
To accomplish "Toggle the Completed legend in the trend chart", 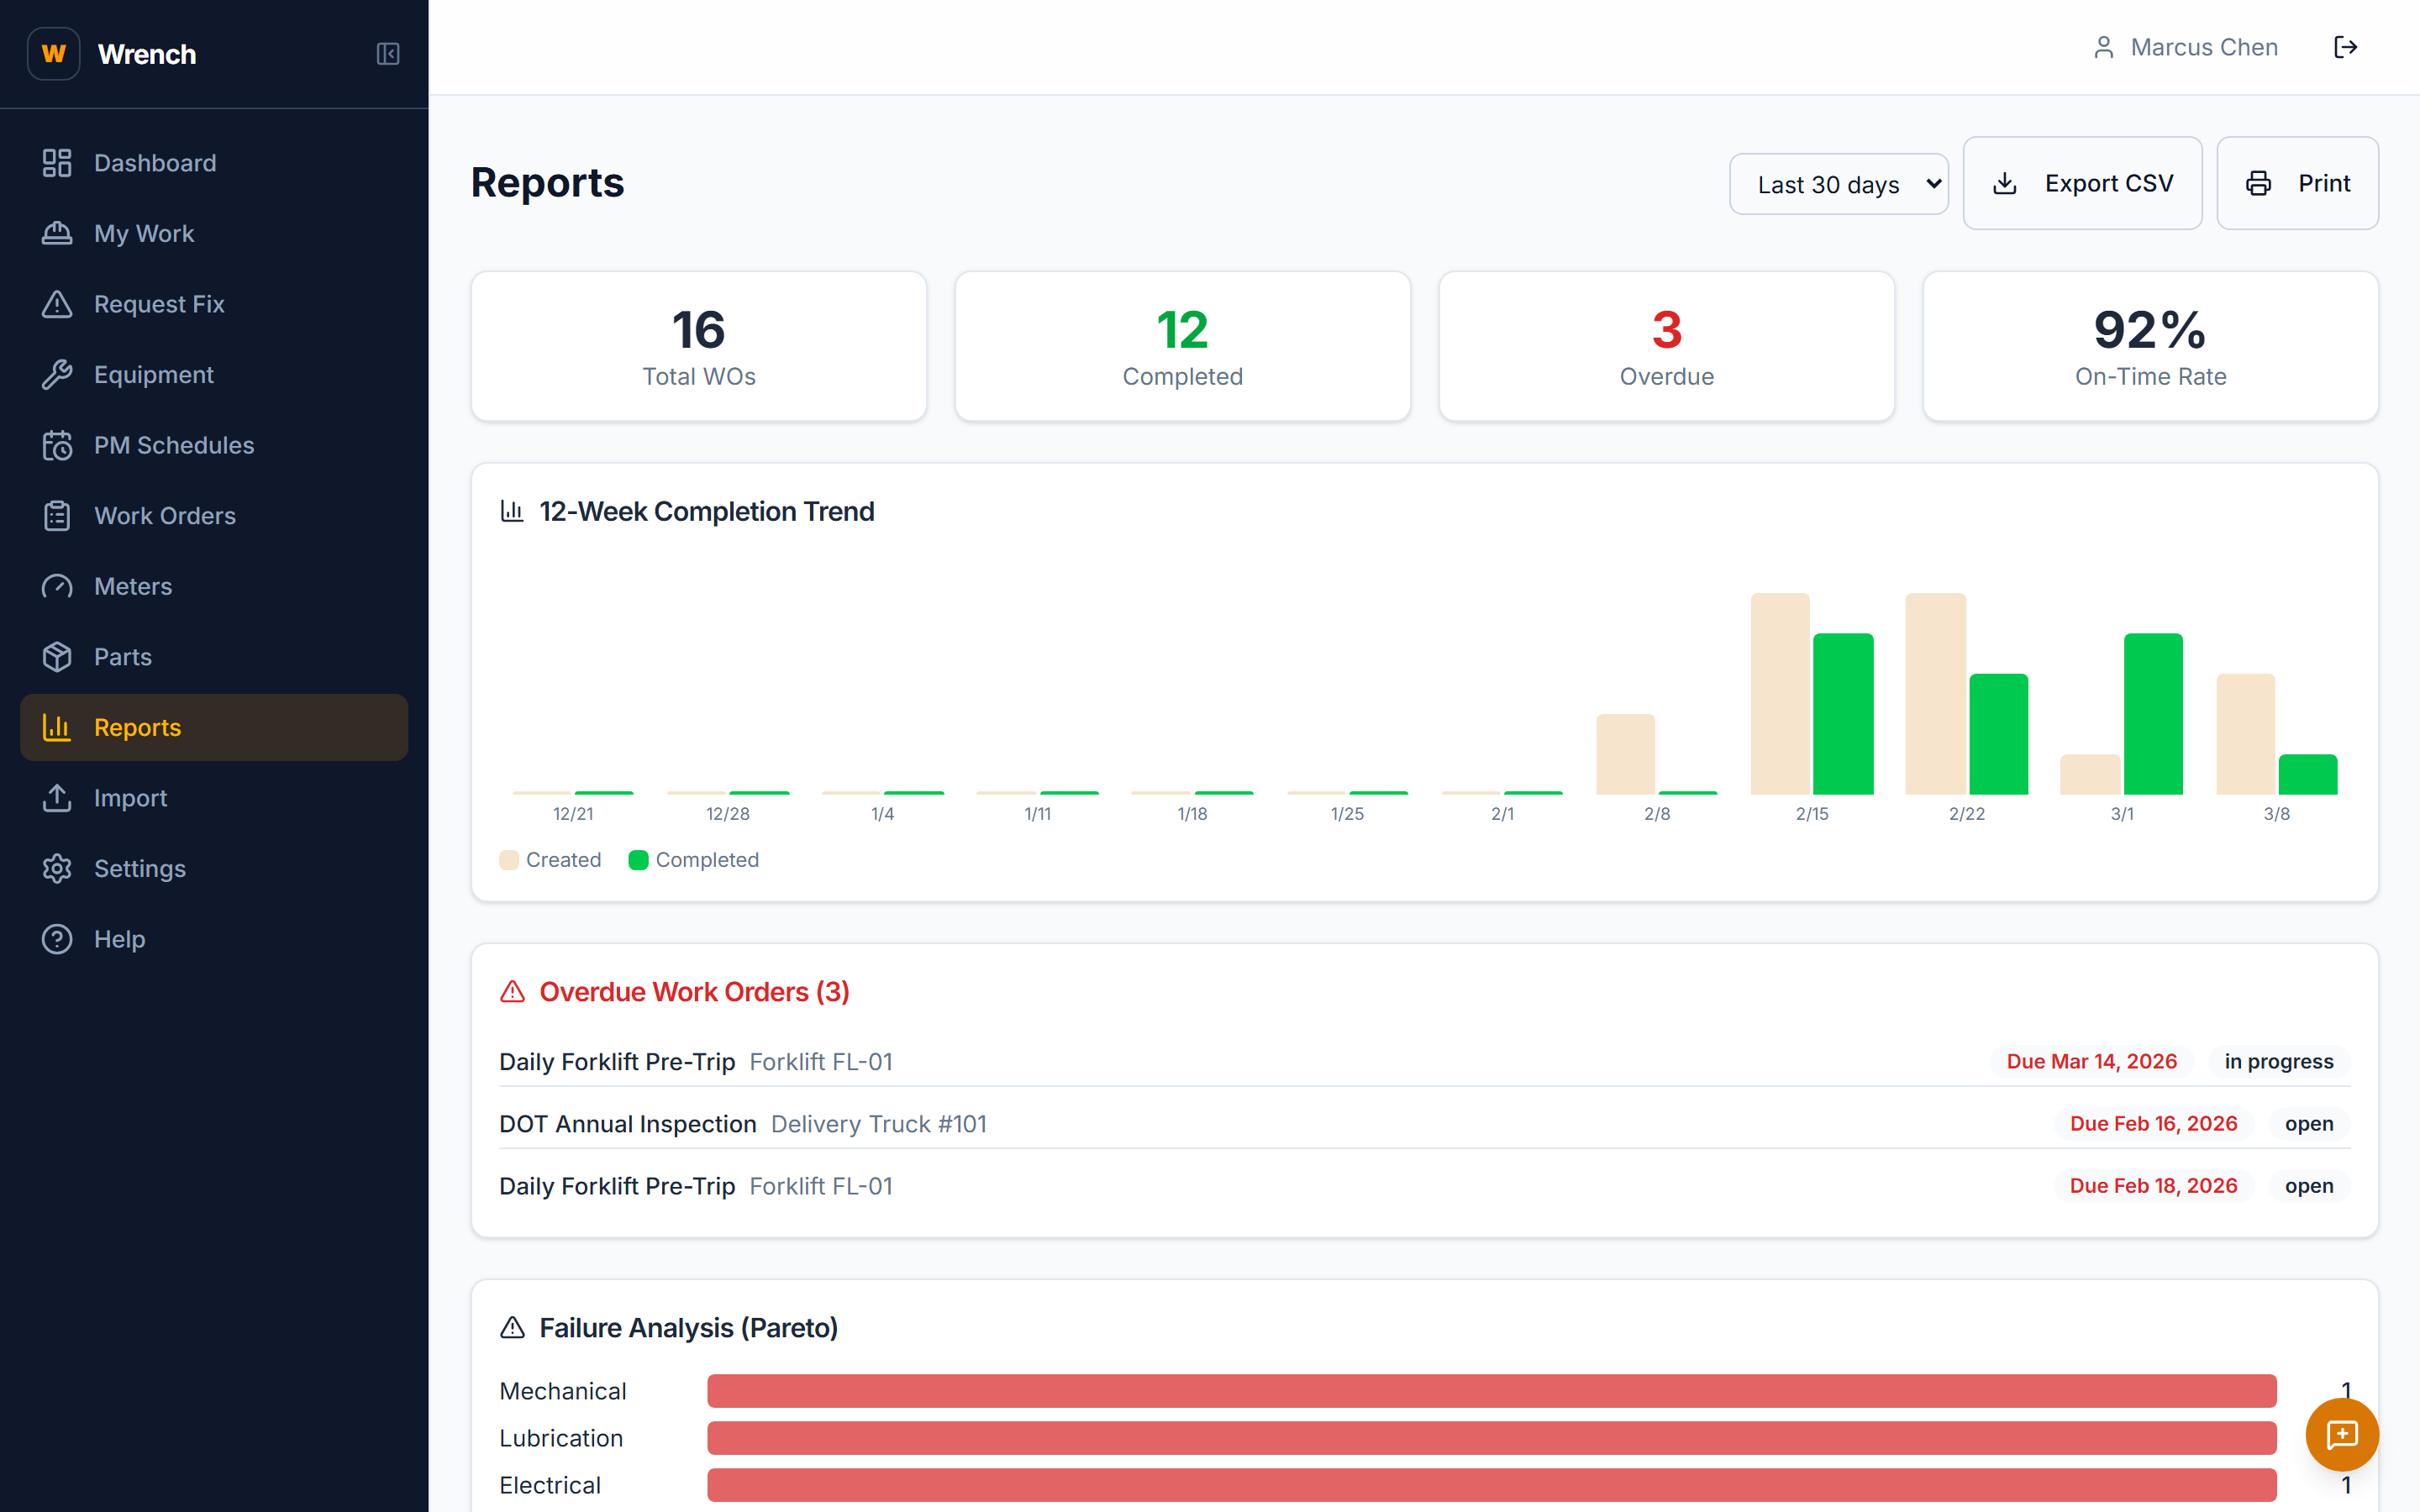I will [x=694, y=859].
